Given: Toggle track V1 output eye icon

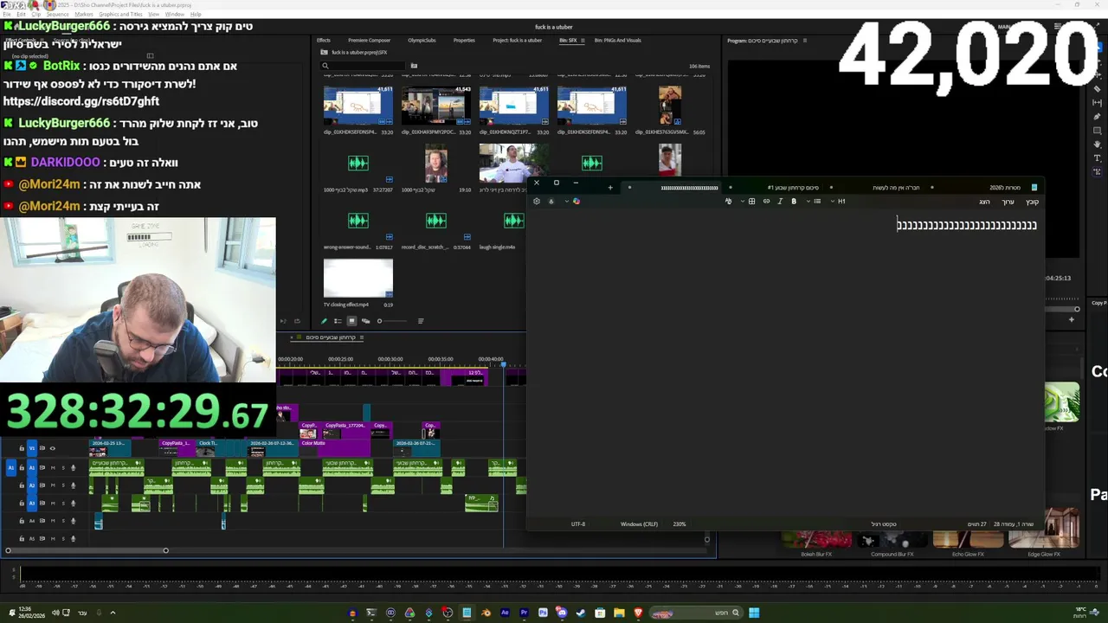Looking at the screenshot, I should 52,448.
